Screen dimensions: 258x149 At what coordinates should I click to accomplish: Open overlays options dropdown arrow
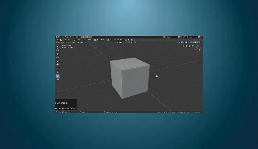(188, 42)
